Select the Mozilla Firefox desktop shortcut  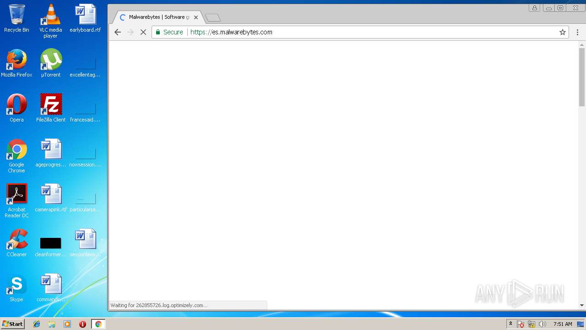point(16,64)
